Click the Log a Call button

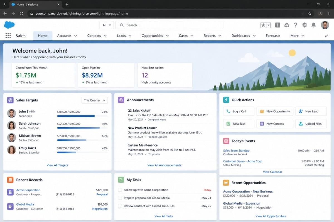click(239, 111)
